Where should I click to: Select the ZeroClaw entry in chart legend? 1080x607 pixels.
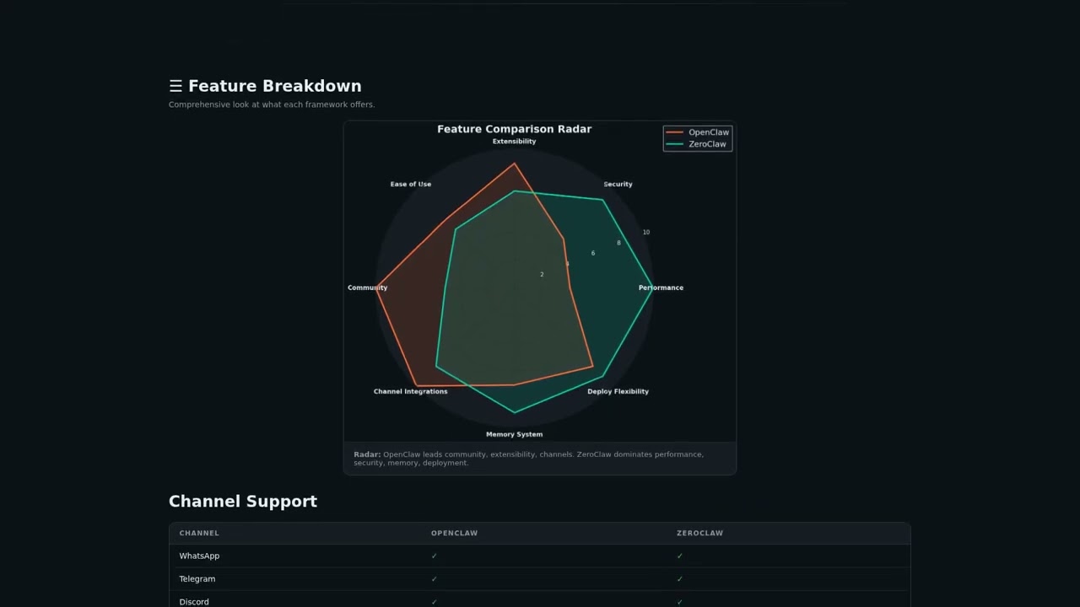pyautogui.click(x=706, y=144)
